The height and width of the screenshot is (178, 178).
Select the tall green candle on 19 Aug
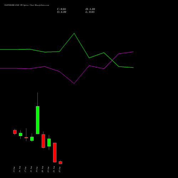pos(38,120)
